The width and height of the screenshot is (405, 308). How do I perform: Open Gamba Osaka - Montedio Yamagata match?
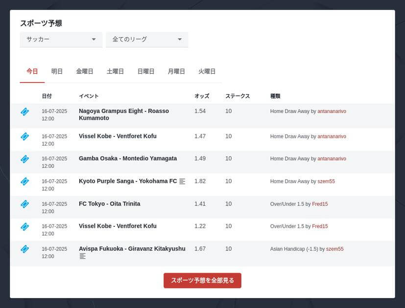click(128, 158)
